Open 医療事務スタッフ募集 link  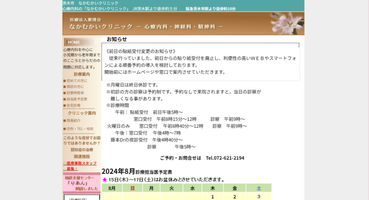click(80, 166)
